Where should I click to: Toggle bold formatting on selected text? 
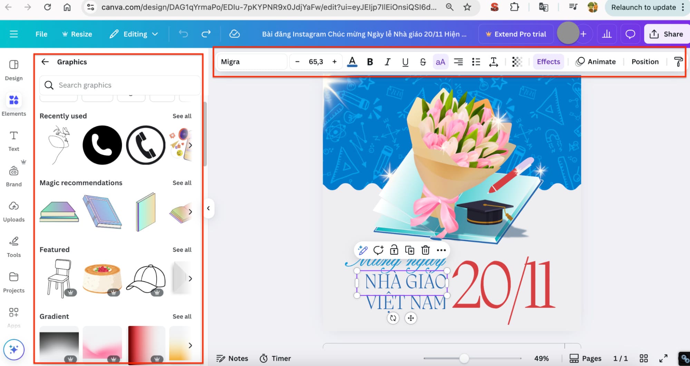tap(370, 62)
